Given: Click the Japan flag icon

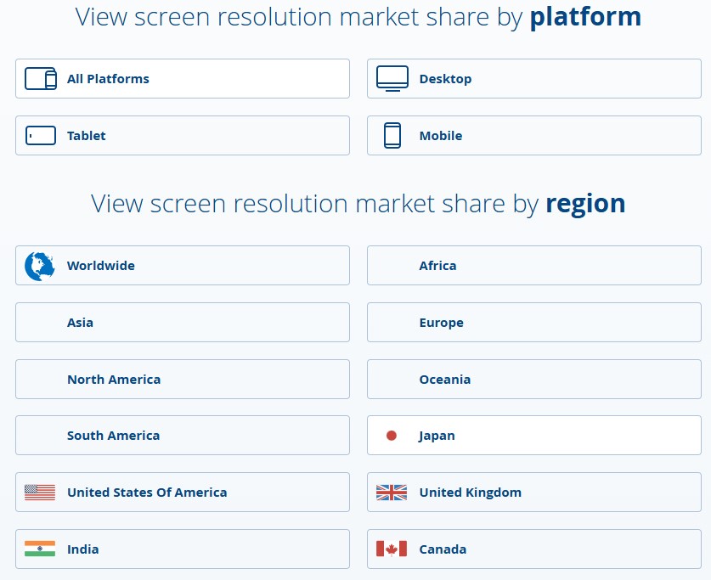Looking at the screenshot, I should click(x=392, y=436).
